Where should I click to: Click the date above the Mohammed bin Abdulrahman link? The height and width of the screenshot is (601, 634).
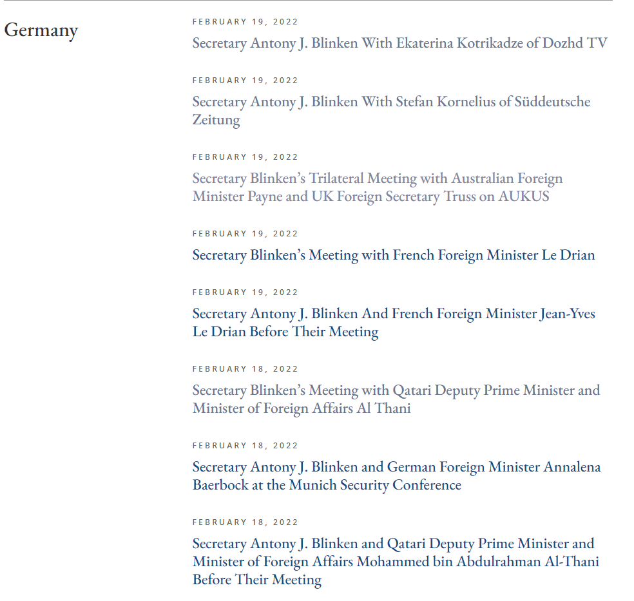[x=245, y=522]
